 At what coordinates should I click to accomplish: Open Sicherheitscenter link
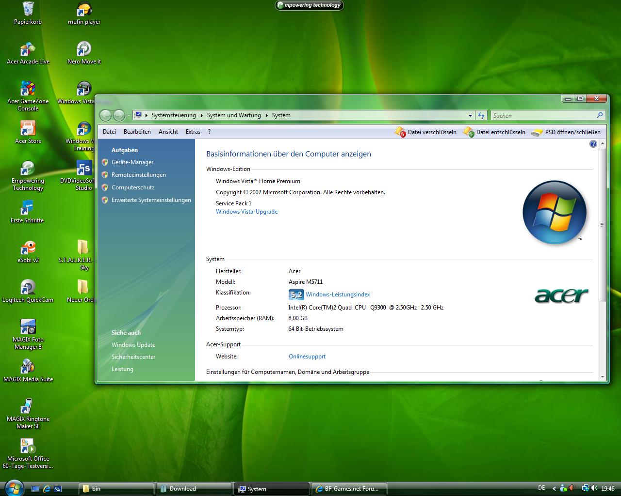[x=133, y=357]
